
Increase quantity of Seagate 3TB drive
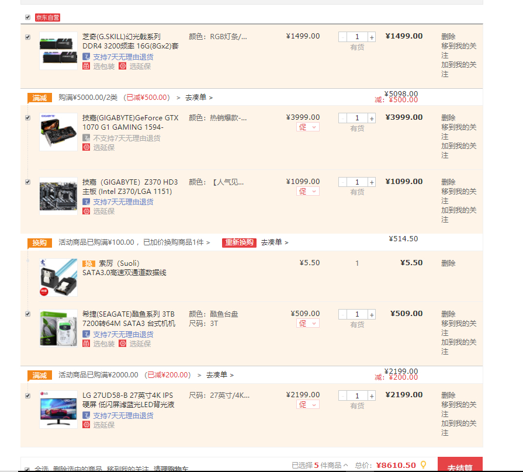click(x=372, y=314)
